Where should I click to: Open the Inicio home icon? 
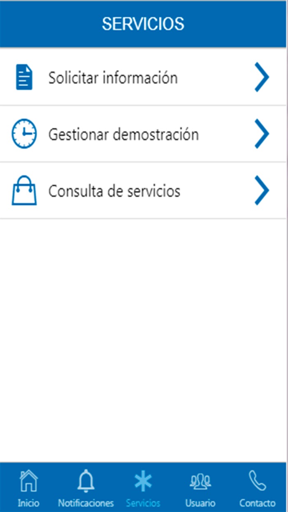[28, 482]
